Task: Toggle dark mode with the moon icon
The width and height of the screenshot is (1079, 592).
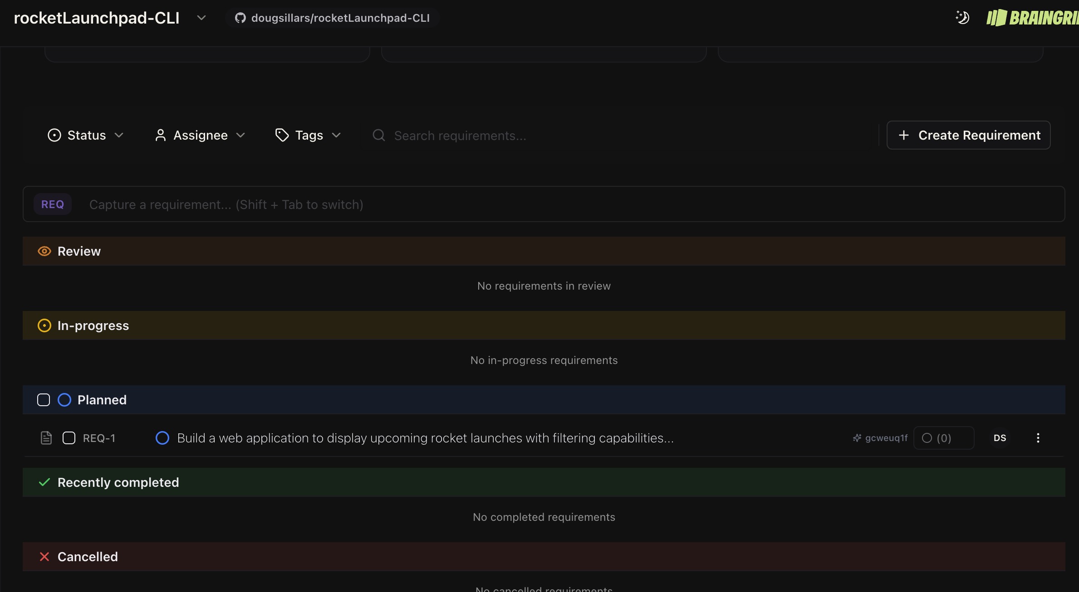Action: pyautogui.click(x=962, y=18)
